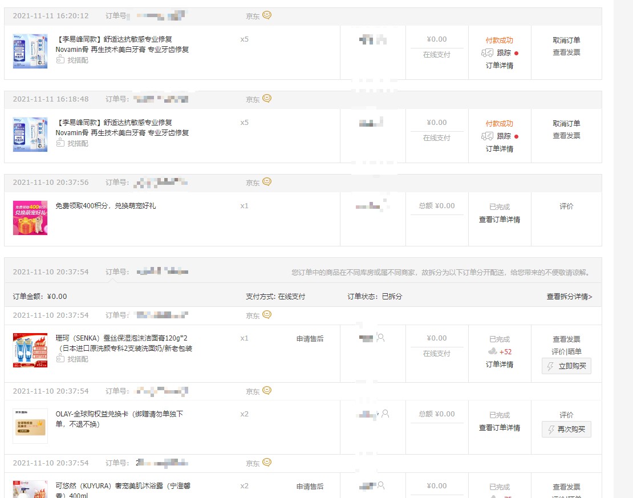The width and height of the screenshot is (633, 498).
Task: Open 免费领取400积分 product title
Action: [x=105, y=205]
